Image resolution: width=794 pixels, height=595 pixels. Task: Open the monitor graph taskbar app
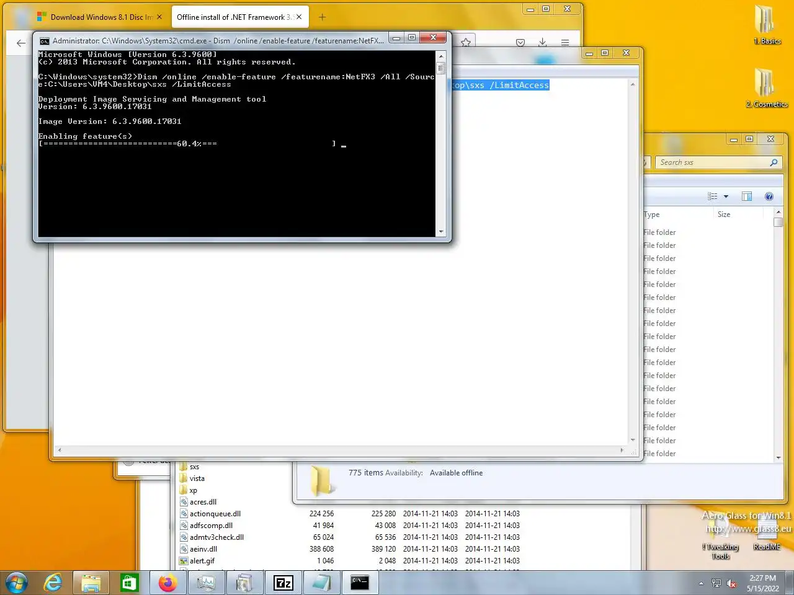pyautogui.click(x=206, y=583)
